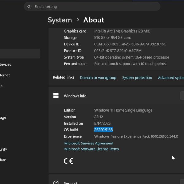Click the breadcrumb chevron after System
Screen dimensions: 184x184
click(x=78, y=20)
